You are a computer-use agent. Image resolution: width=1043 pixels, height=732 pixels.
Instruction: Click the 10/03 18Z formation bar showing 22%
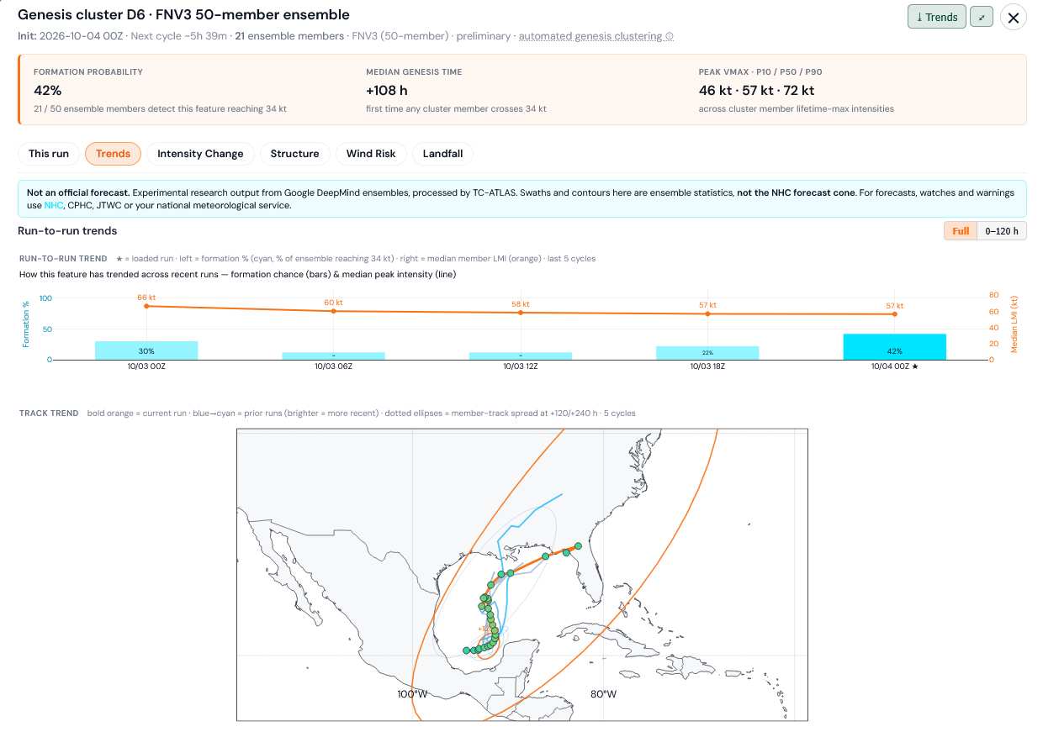point(707,353)
